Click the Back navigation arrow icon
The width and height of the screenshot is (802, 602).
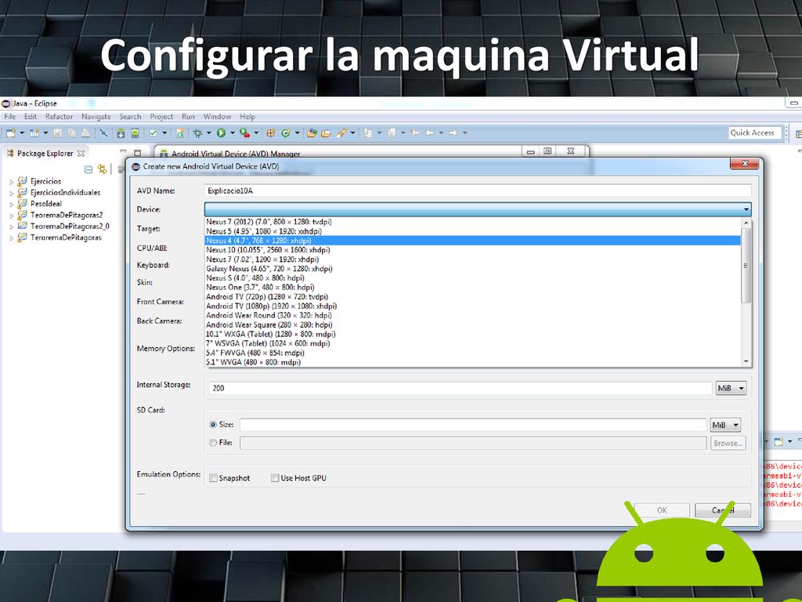click(x=430, y=133)
